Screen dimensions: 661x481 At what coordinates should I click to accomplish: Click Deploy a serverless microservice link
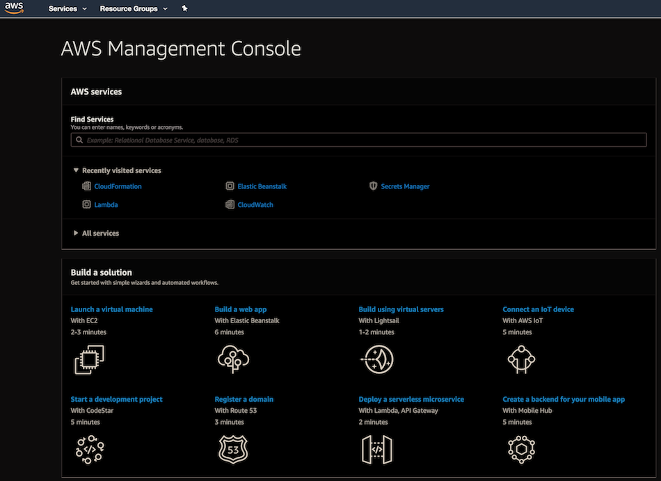pos(411,399)
